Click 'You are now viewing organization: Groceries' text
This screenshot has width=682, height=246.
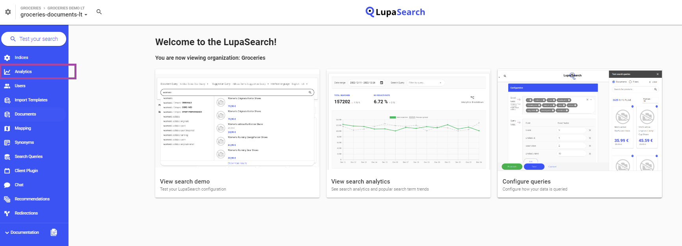210,58
